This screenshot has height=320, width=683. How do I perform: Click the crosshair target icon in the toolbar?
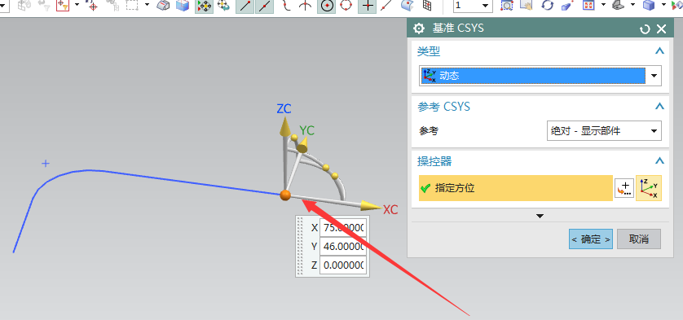(92, 5)
